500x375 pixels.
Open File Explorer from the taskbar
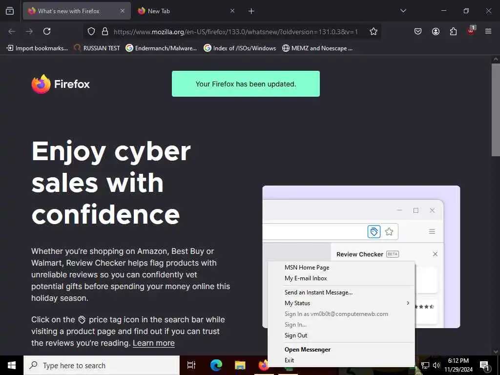click(x=240, y=365)
